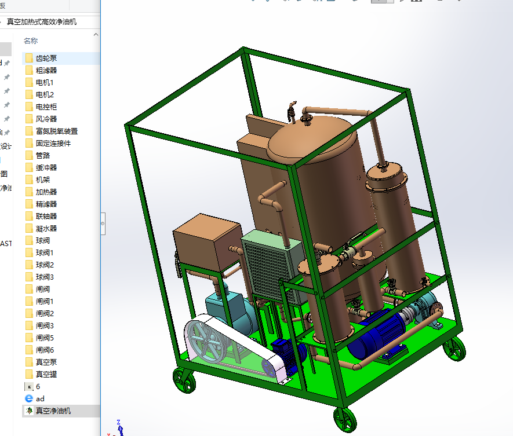Screen dimensions: 513x436
Task: Select the 风冷器 folder icon
Action: tap(29, 119)
